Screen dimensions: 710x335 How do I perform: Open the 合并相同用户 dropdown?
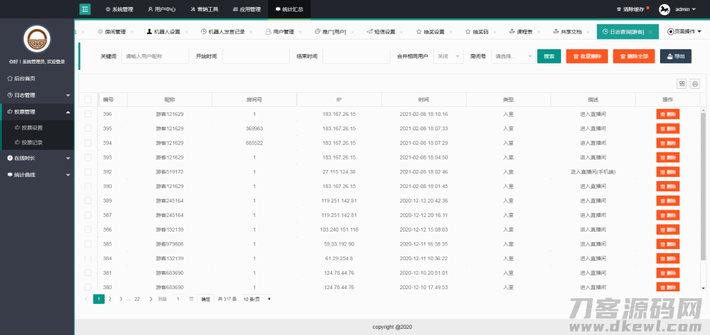pos(448,56)
